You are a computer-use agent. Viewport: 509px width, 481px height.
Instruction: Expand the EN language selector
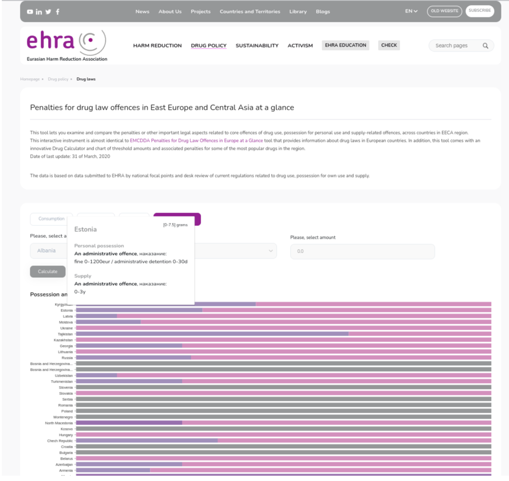[411, 11]
